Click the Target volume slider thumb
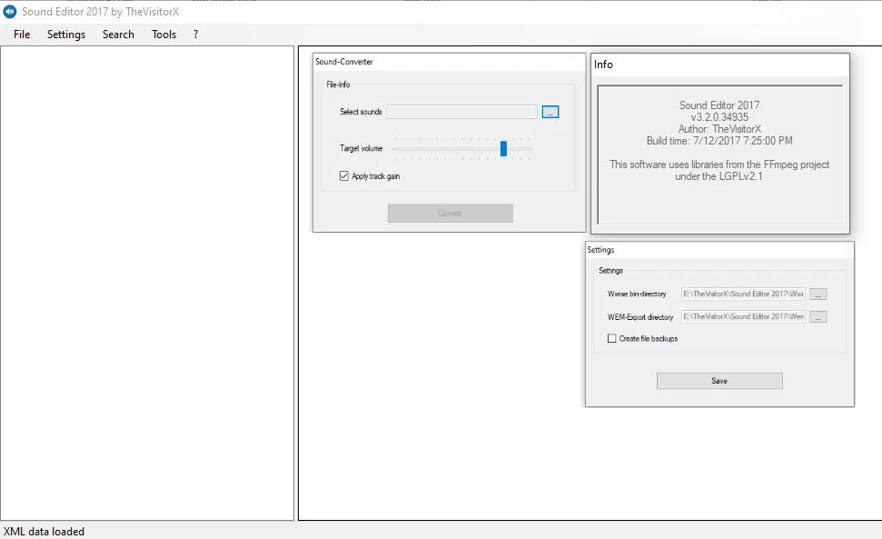This screenshot has height=539, width=882. click(x=503, y=148)
